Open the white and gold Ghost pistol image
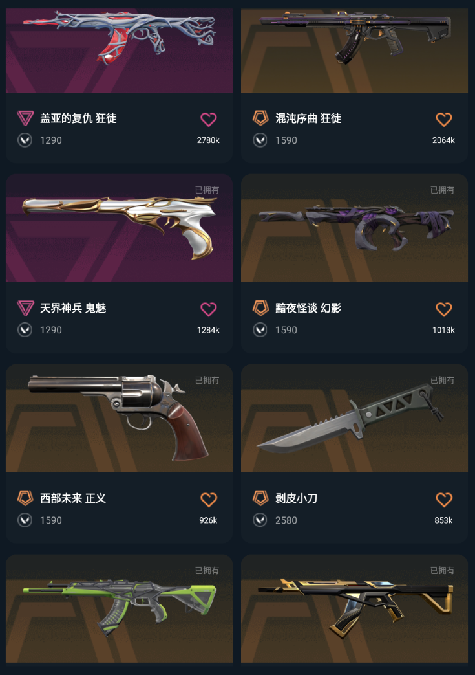Screen dimensions: 475x675 [119, 228]
